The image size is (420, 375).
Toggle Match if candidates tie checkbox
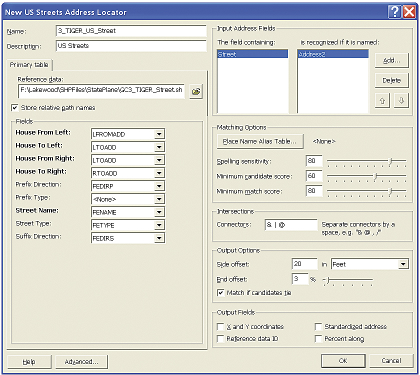(x=220, y=292)
